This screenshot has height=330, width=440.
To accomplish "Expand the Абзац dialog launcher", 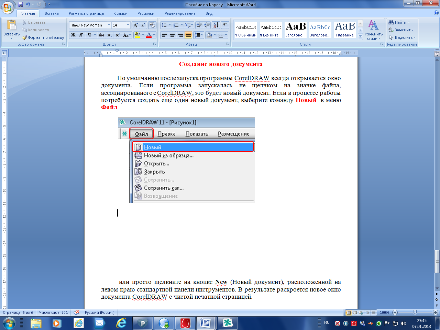I will coord(227,44).
